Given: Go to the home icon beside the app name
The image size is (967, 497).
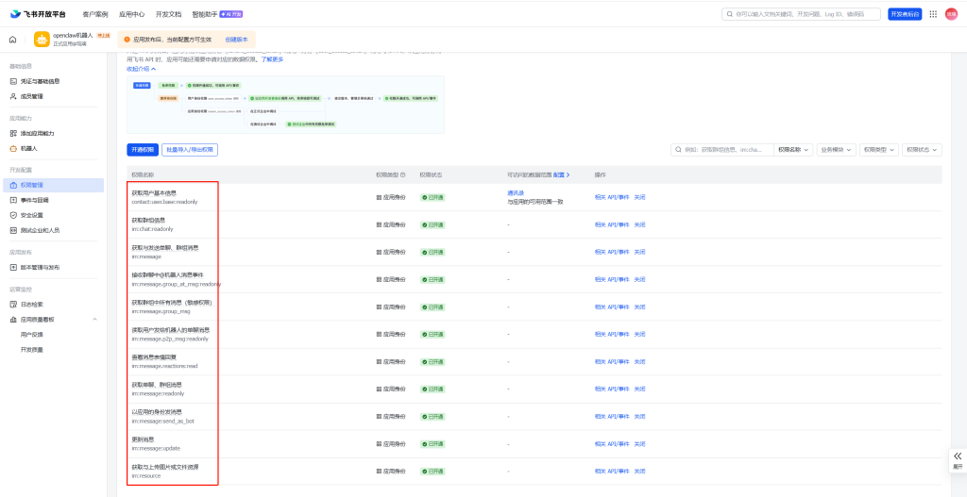Looking at the screenshot, I should tap(13, 40).
